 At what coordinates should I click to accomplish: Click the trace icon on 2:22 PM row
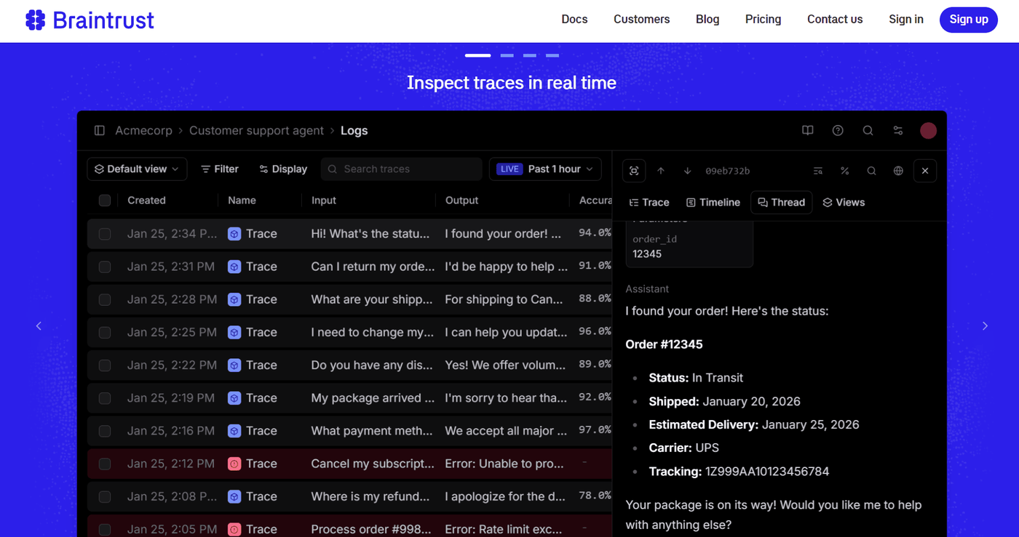(x=234, y=365)
